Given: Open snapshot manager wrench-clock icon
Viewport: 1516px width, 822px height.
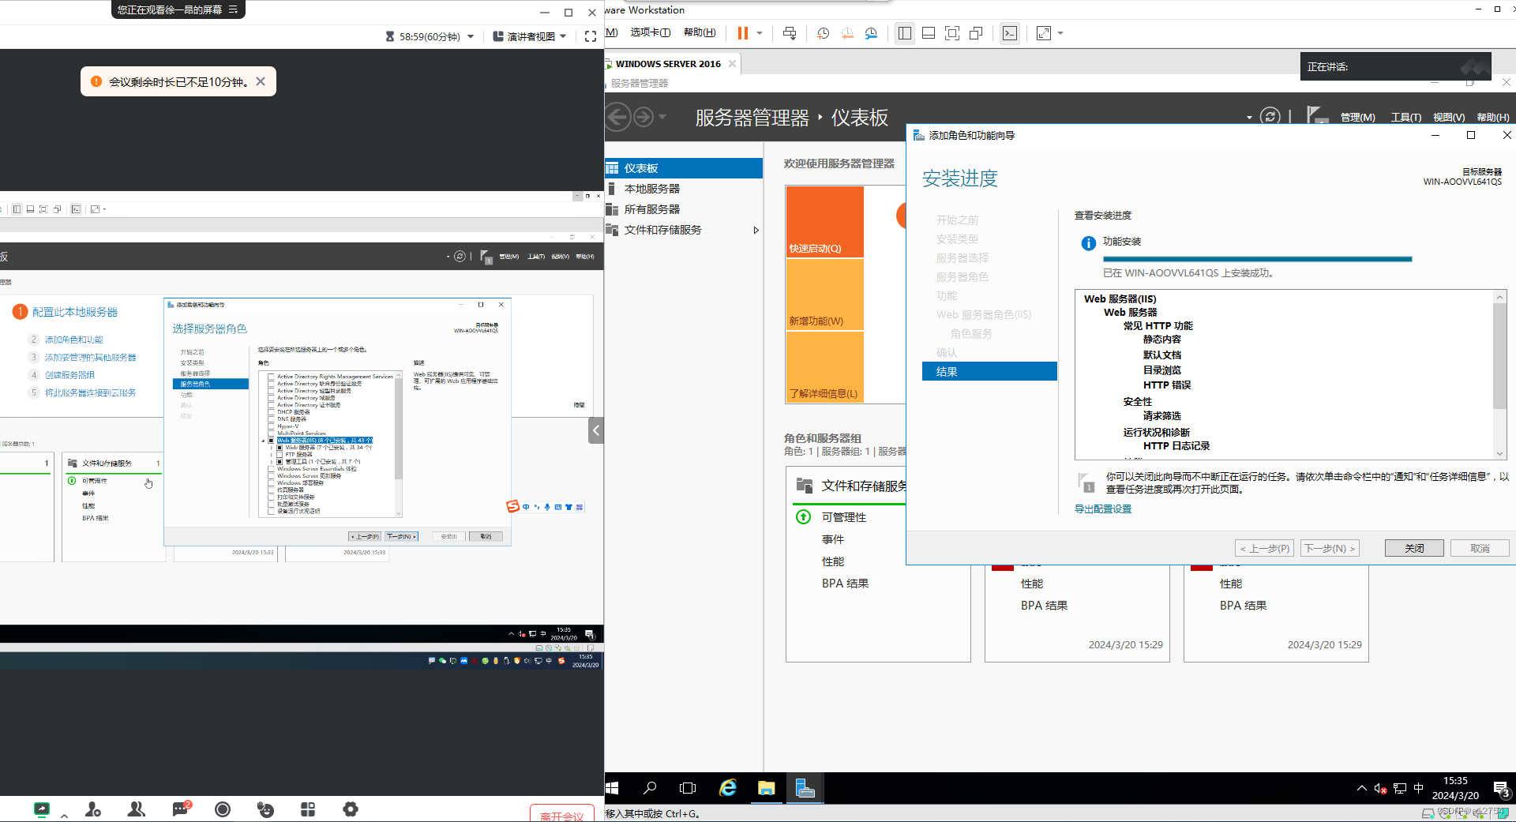Looking at the screenshot, I should tap(871, 33).
